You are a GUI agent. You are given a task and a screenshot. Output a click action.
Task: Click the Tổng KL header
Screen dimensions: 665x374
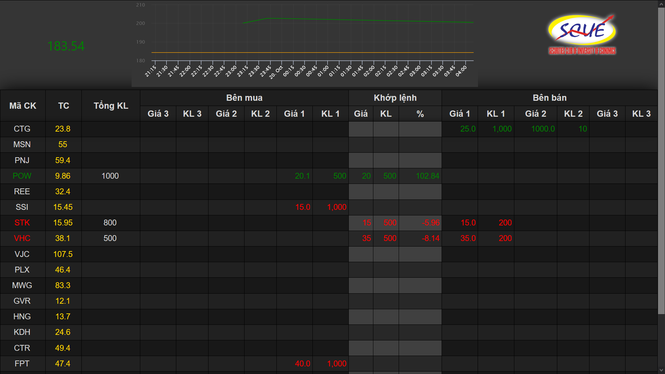[110, 106]
